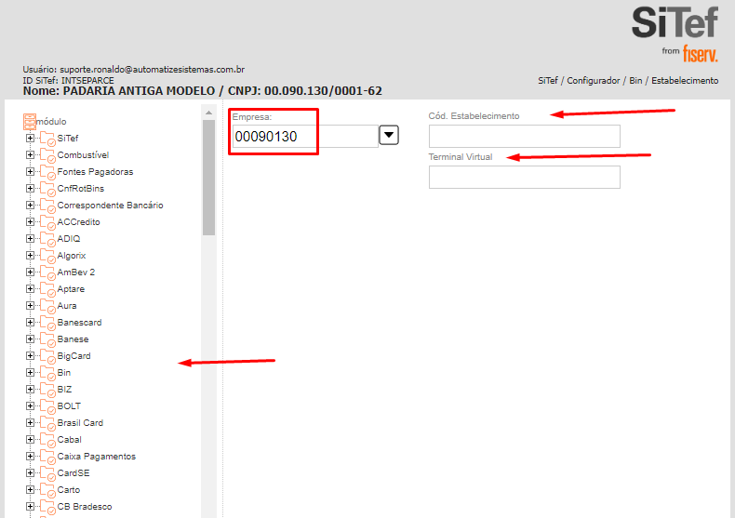Expand the CnfRotBins tree node

click(30, 188)
